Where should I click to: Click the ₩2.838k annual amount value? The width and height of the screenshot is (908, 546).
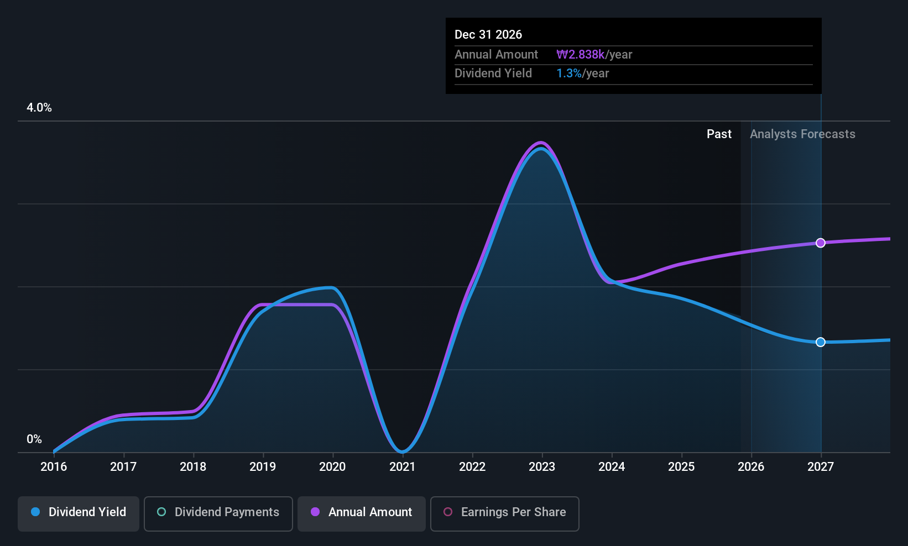click(x=581, y=55)
